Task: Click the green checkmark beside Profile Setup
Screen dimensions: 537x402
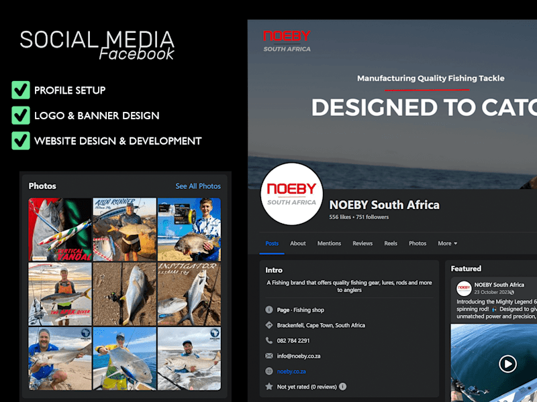Action: (x=21, y=90)
